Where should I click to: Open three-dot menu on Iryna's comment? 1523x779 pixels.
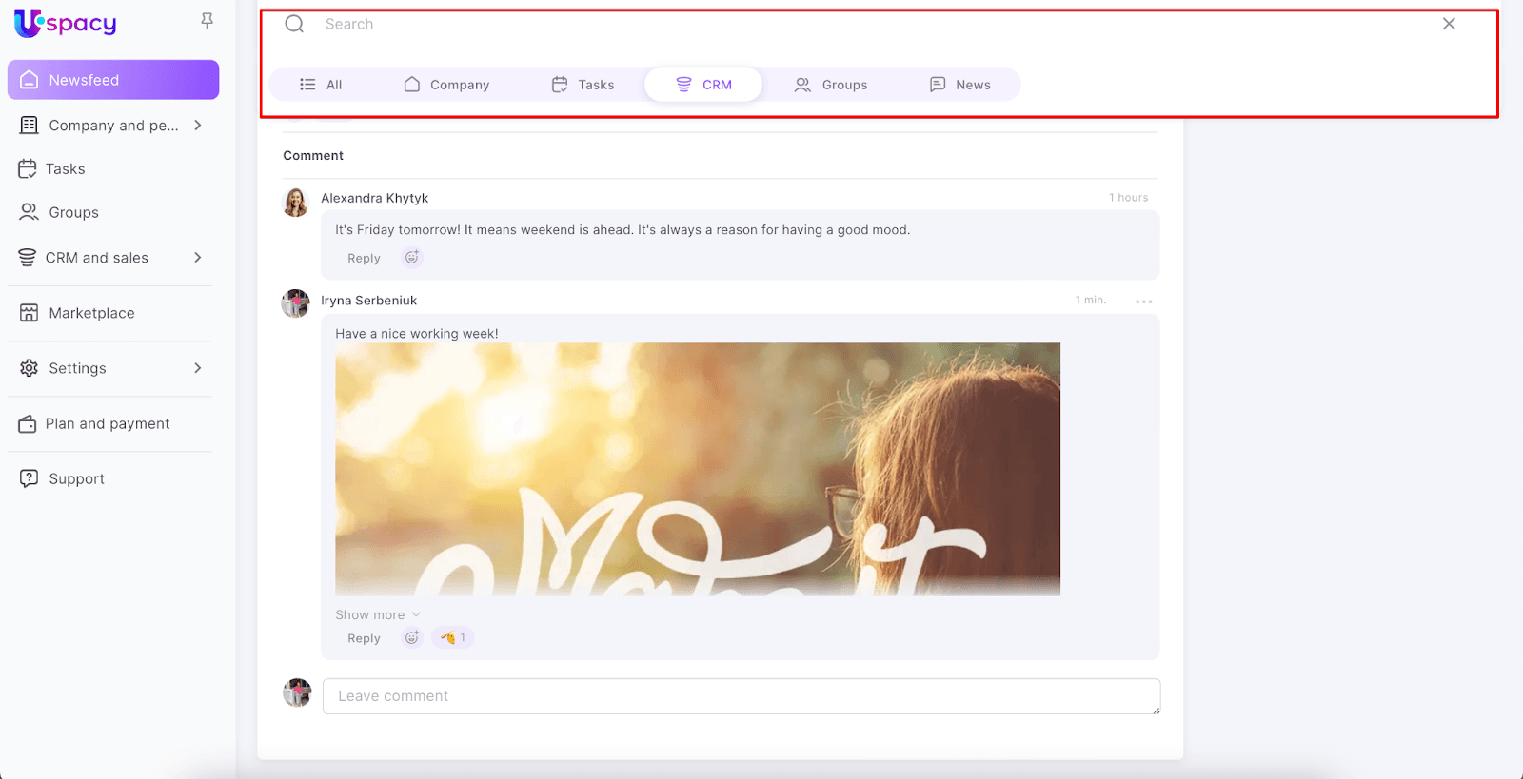click(x=1143, y=302)
